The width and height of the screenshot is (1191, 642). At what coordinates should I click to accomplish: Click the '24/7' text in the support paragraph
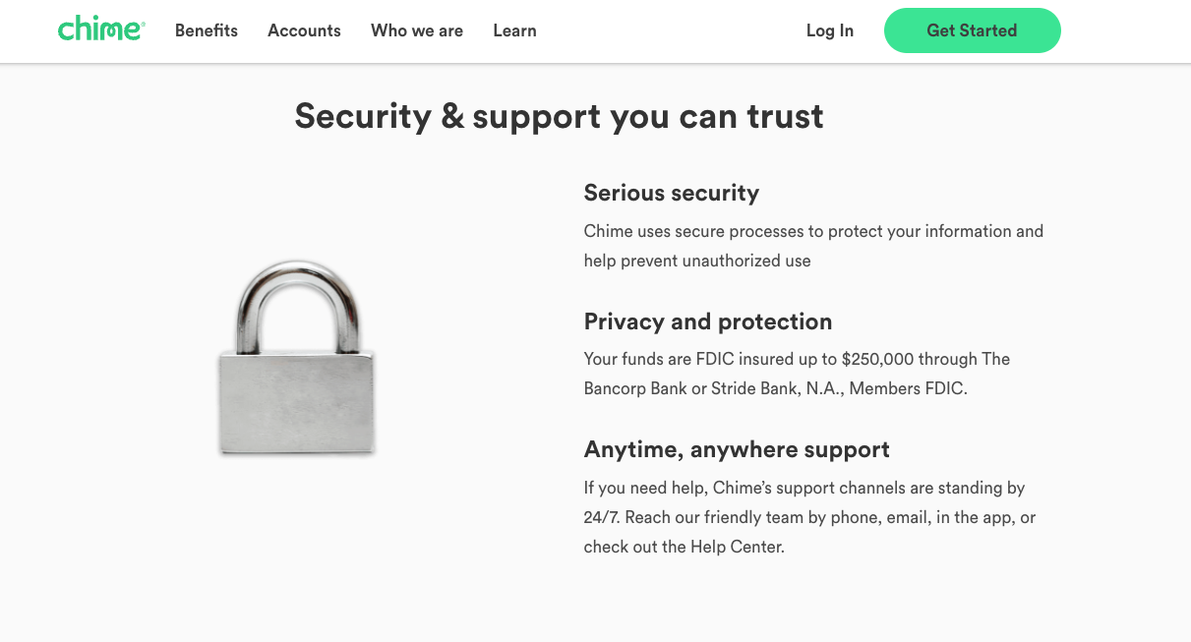(600, 517)
